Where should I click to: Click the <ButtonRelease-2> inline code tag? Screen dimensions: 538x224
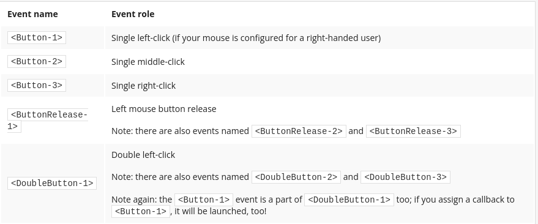[x=299, y=131]
